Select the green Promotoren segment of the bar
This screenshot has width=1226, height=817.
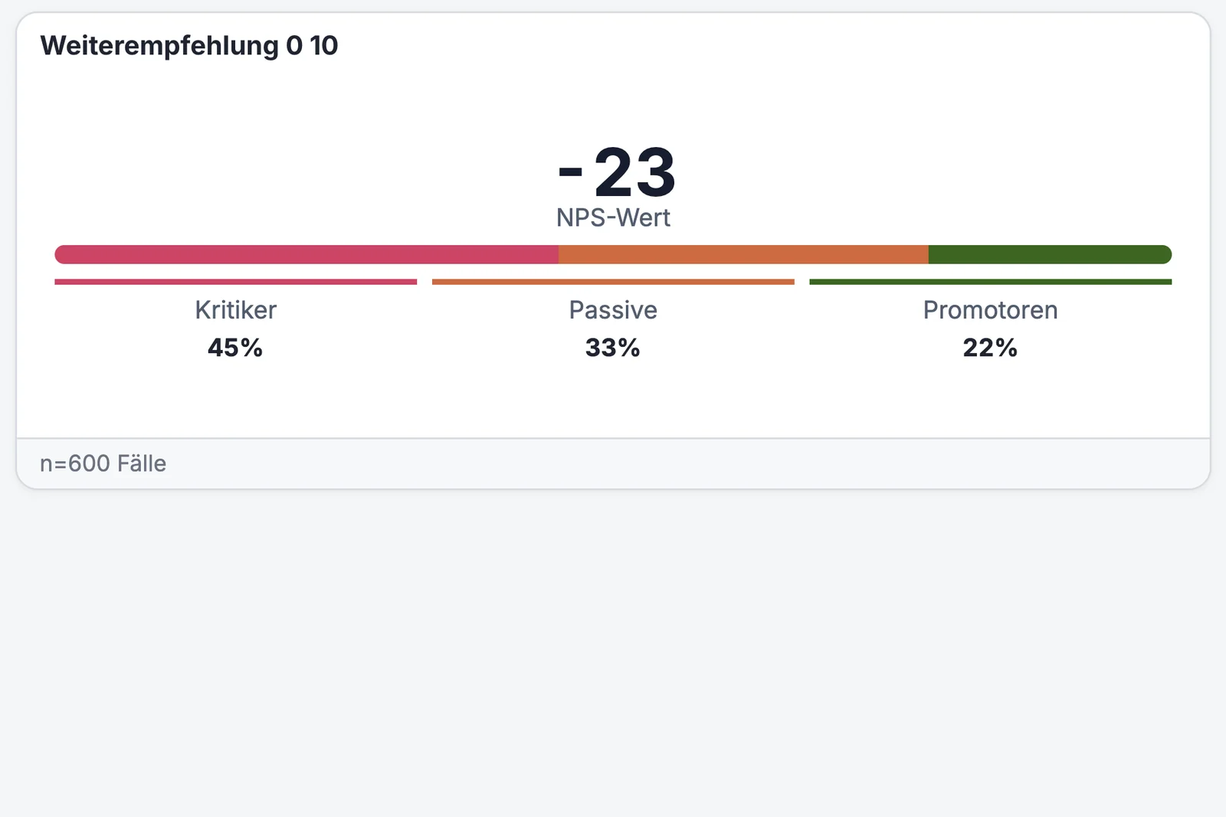(1050, 254)
